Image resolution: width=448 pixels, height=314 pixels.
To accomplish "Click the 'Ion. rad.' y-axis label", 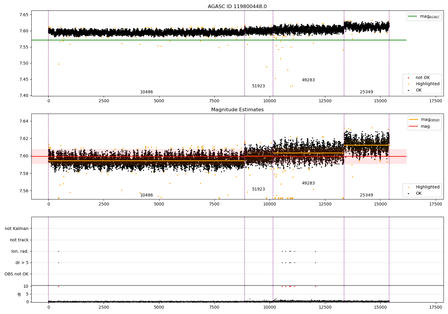I will coord(20,251).
